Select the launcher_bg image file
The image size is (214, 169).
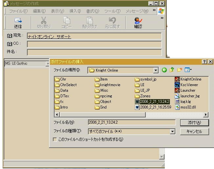tap(187, 96)
